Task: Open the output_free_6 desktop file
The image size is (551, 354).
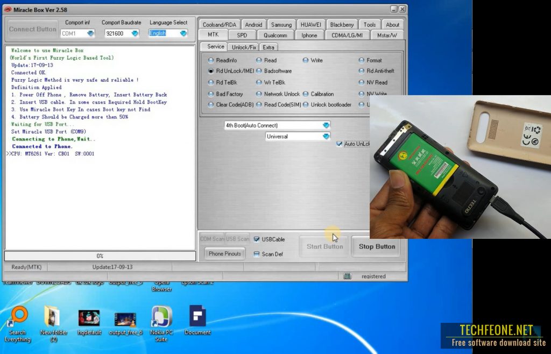Action: tap(125, 323)
